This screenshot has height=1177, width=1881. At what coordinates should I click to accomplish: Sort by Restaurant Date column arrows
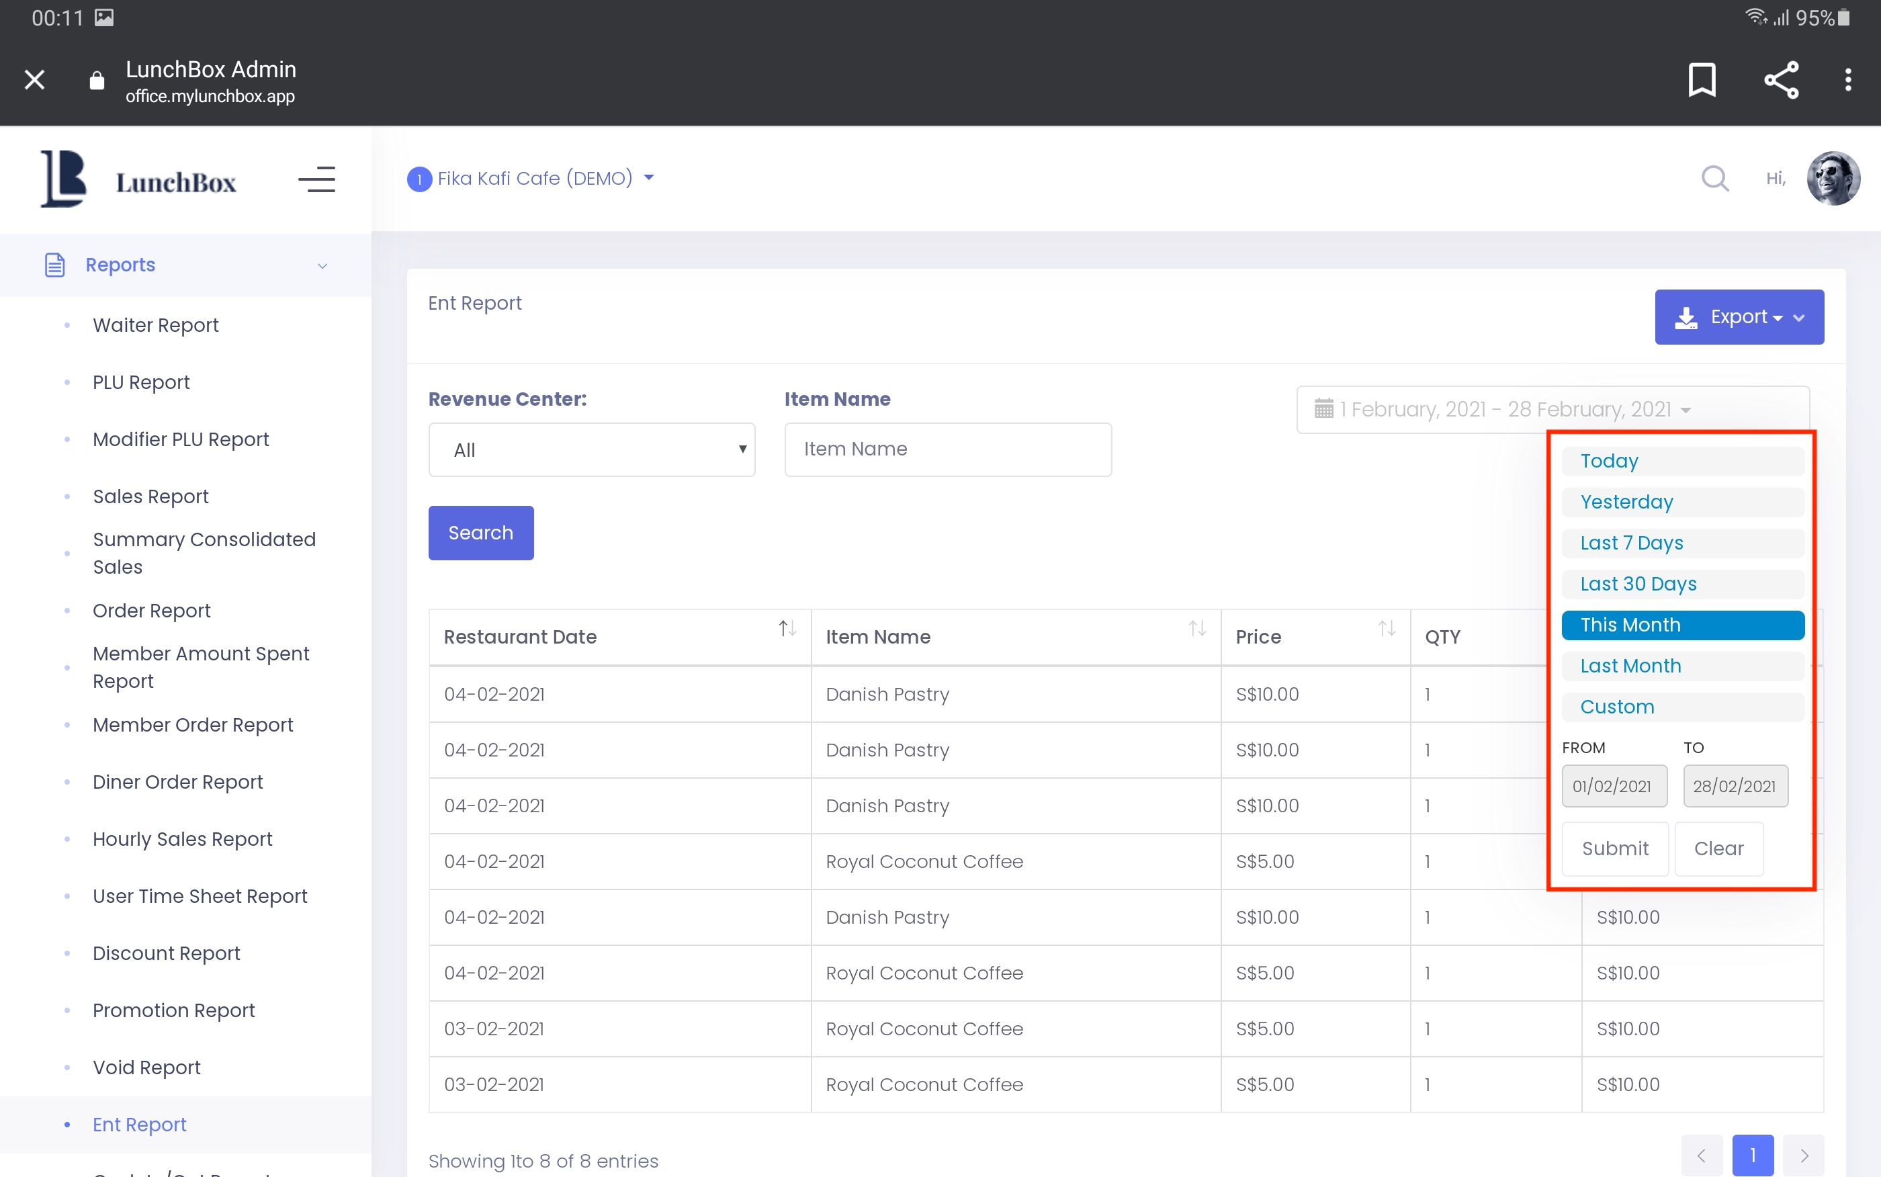click(x=787, y=628)
